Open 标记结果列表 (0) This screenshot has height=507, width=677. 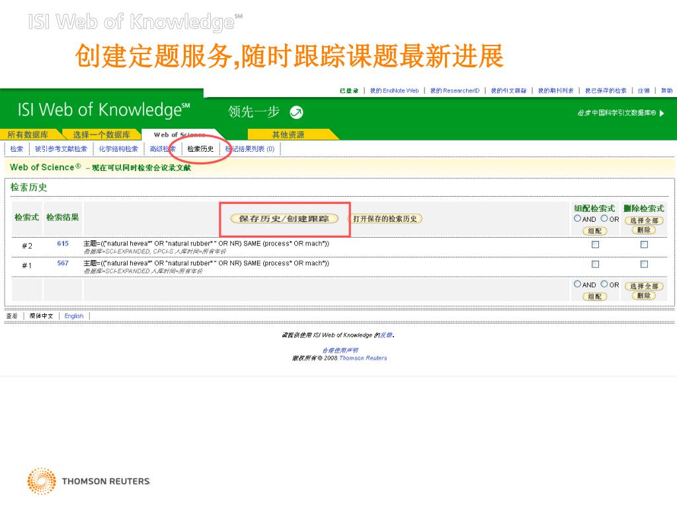pos(250,149)
